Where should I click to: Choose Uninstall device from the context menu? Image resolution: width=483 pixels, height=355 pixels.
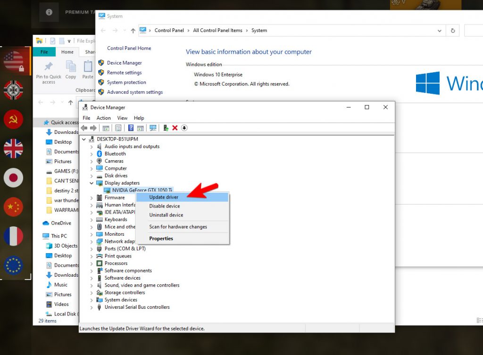[x=183, y=215]
